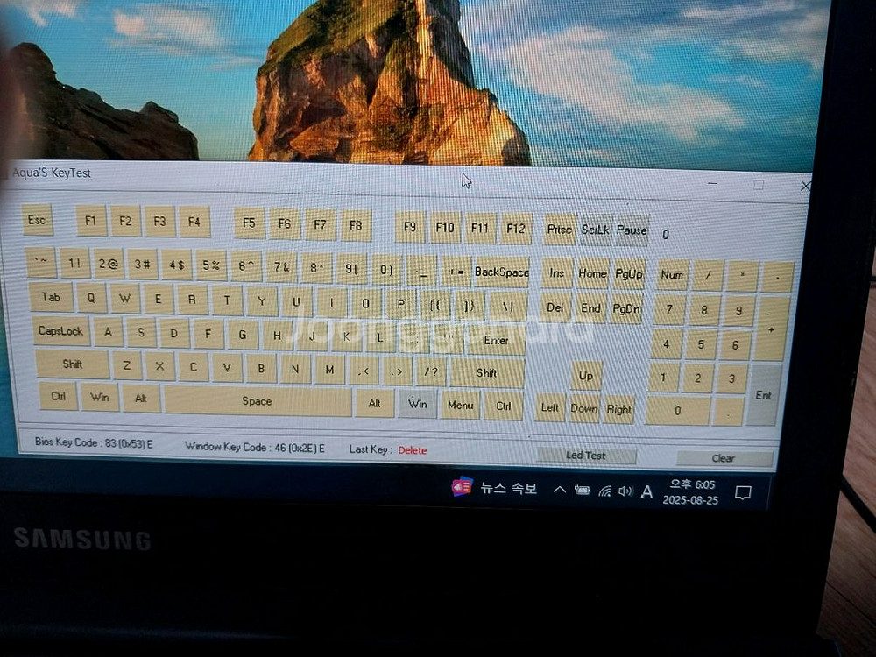Toggle the input language A indicator
The height and width of the screenshot is (657, 876).
(x=647, y=491)
